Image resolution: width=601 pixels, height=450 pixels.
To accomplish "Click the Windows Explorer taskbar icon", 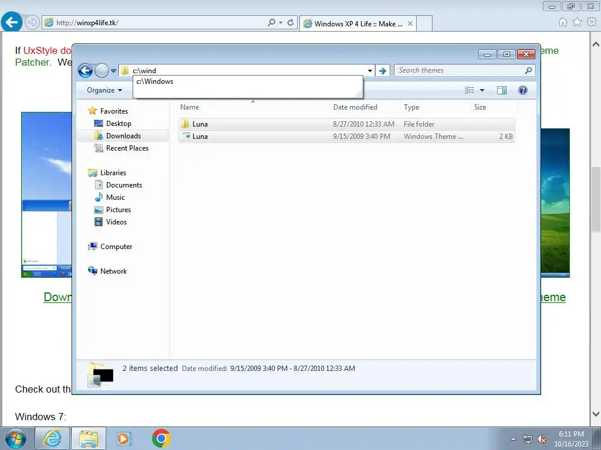I will [89, 438].
